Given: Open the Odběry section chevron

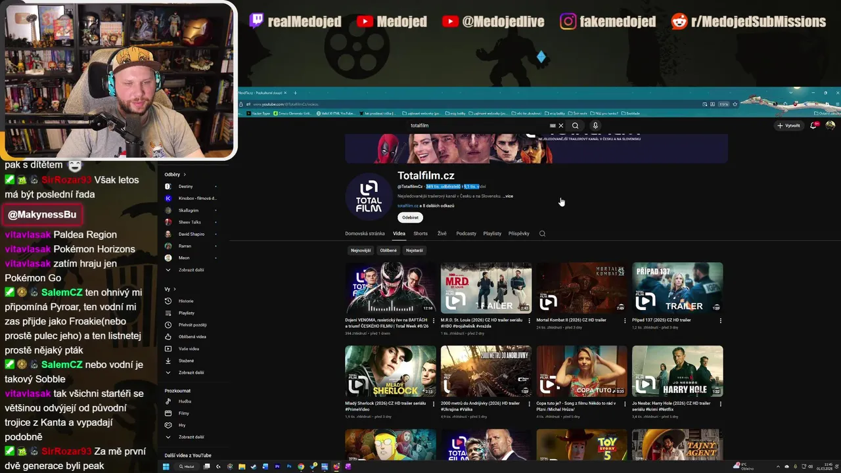Looking at the screenshot, I should pos(185,175).
